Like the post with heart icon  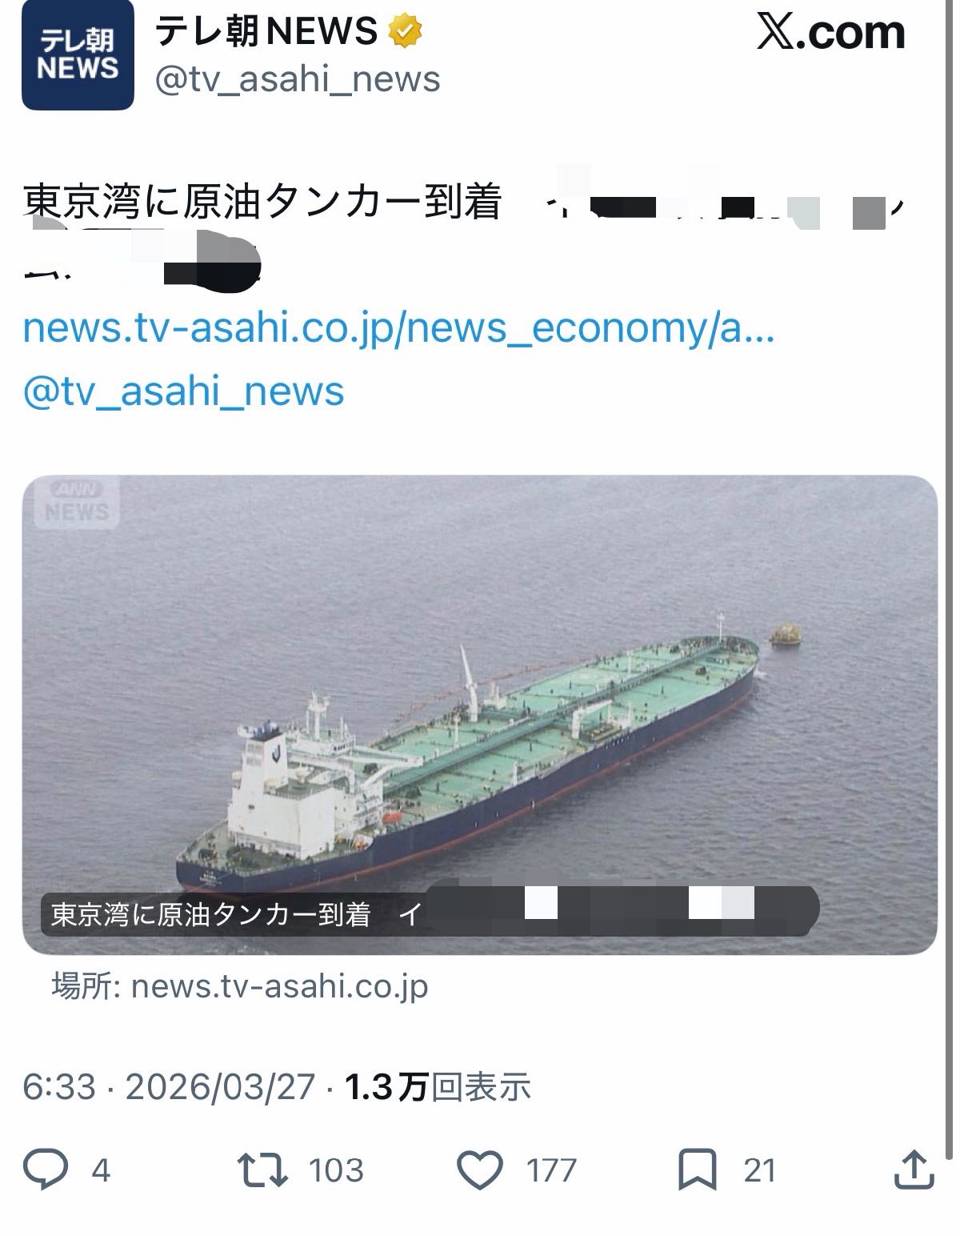[479, 1170]
